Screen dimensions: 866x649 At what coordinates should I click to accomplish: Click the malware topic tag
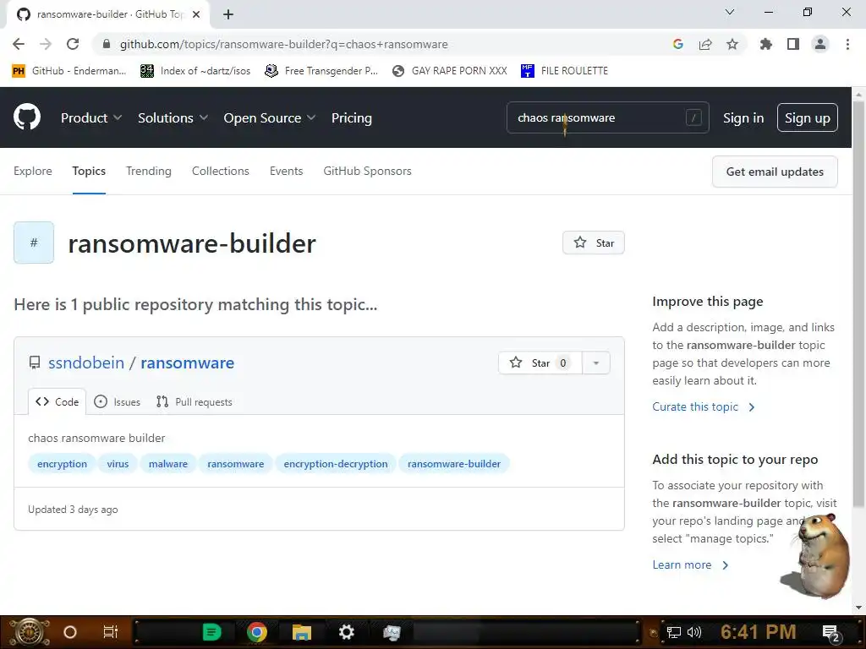[168, 464]
